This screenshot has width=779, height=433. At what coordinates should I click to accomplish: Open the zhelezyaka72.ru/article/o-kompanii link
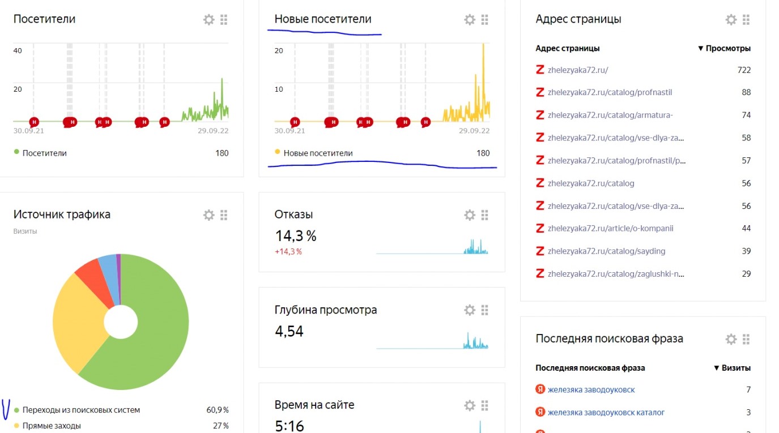click(610, 229)
